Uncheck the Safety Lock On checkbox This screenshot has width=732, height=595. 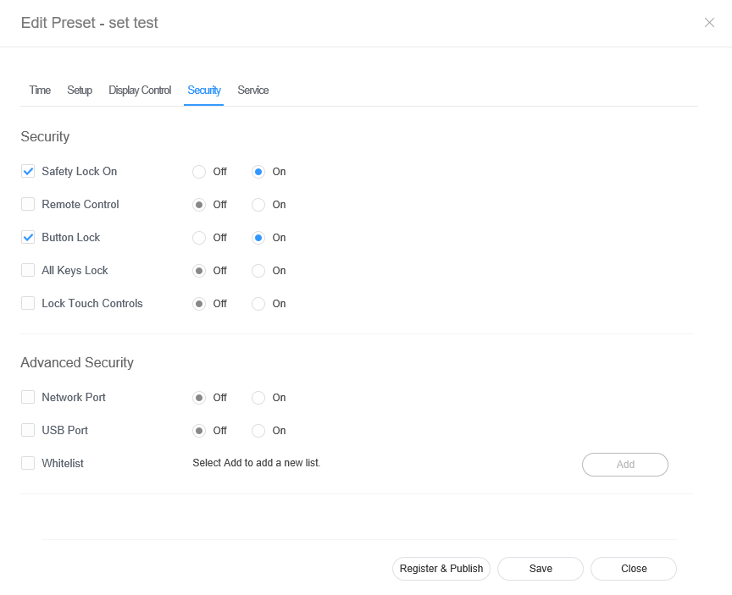pos(28,172)
